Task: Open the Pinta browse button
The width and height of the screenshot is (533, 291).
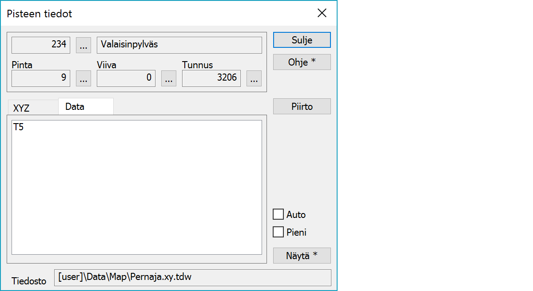Action: [84, 78]
